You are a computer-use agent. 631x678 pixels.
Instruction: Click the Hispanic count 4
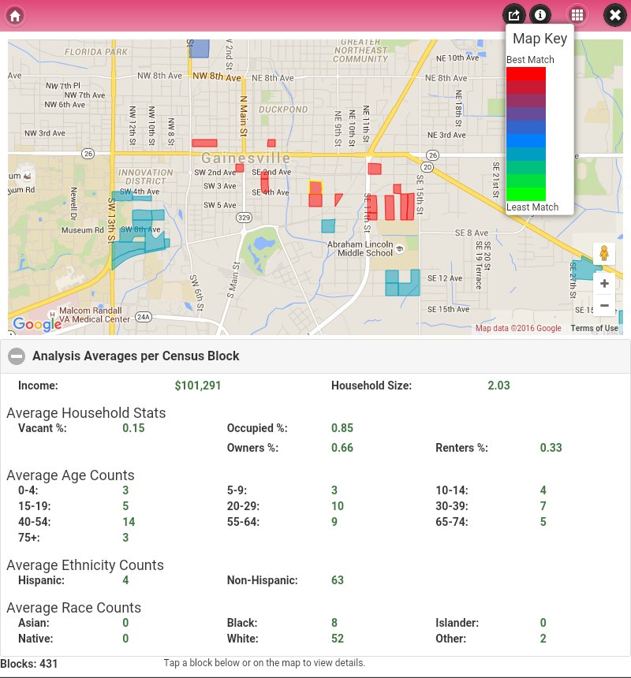point(125,580)
